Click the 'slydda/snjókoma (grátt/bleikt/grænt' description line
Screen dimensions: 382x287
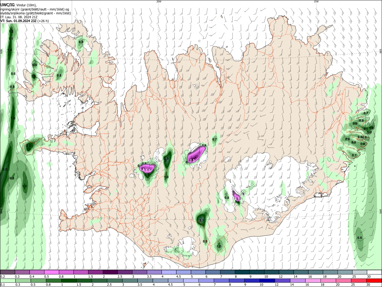point(36,13)
